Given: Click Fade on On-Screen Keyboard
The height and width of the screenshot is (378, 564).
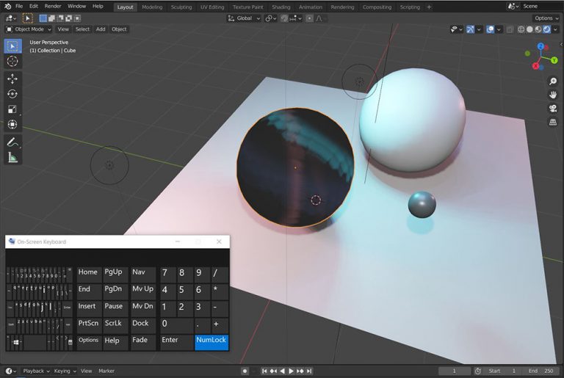Looking at the screenshot, I should 143,342.
